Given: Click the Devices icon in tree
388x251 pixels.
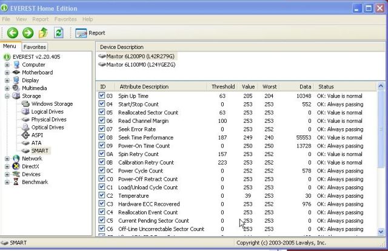Looking at the screenshot, I should (x=16, y=174).
